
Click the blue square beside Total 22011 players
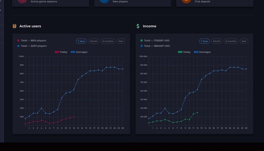[x=18, y=46]
